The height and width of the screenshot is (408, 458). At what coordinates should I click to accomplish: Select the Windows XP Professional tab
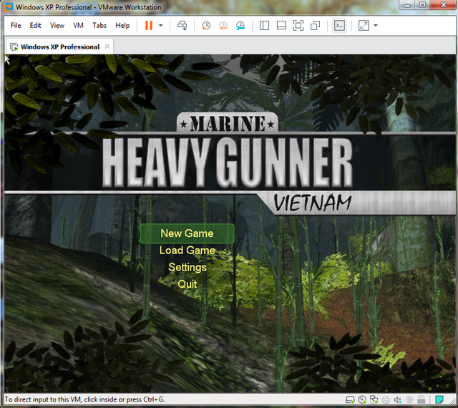59,47
